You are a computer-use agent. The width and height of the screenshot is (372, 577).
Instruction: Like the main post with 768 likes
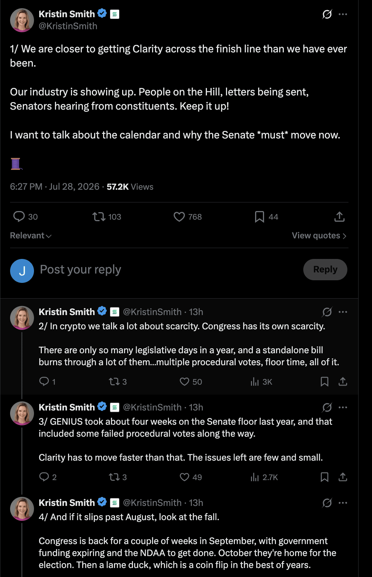pos(179,217)
